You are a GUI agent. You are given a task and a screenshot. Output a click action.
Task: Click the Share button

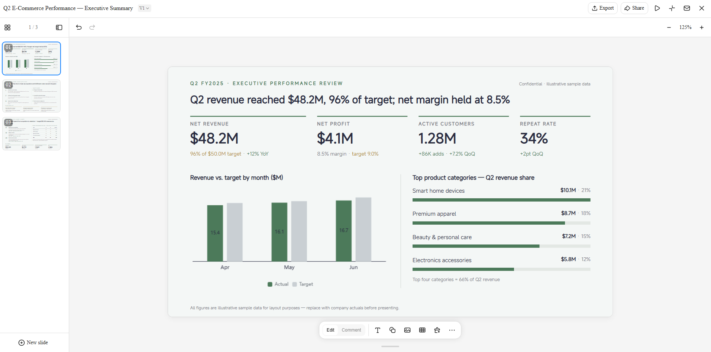(x=634, y=8)
